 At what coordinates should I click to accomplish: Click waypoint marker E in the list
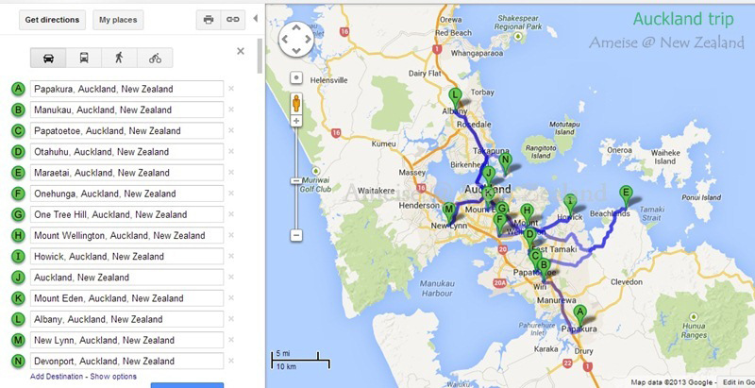[x=18, y=173]
